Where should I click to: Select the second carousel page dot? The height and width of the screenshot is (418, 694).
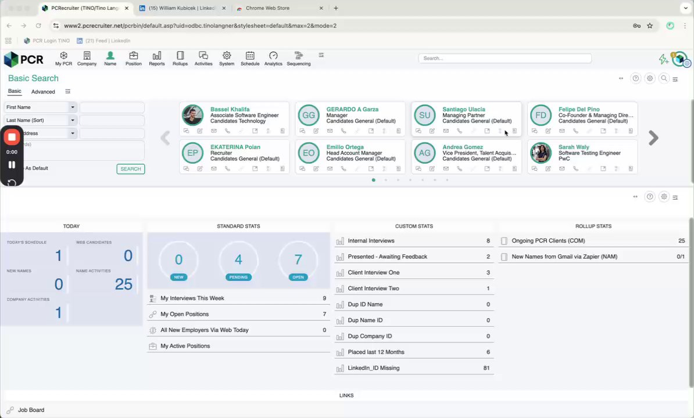(x=386, y=180)
